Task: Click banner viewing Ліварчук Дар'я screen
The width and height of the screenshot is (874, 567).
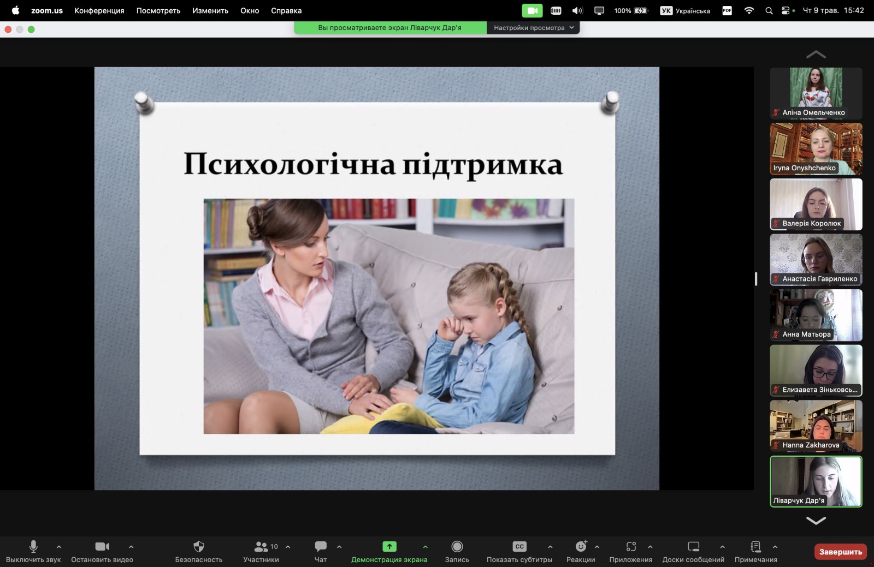Action: [390, 28]
